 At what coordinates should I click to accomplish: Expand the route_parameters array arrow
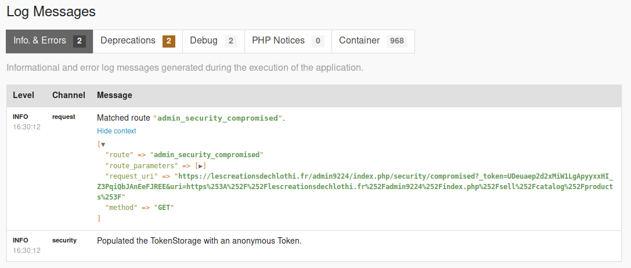click(201, 166)
